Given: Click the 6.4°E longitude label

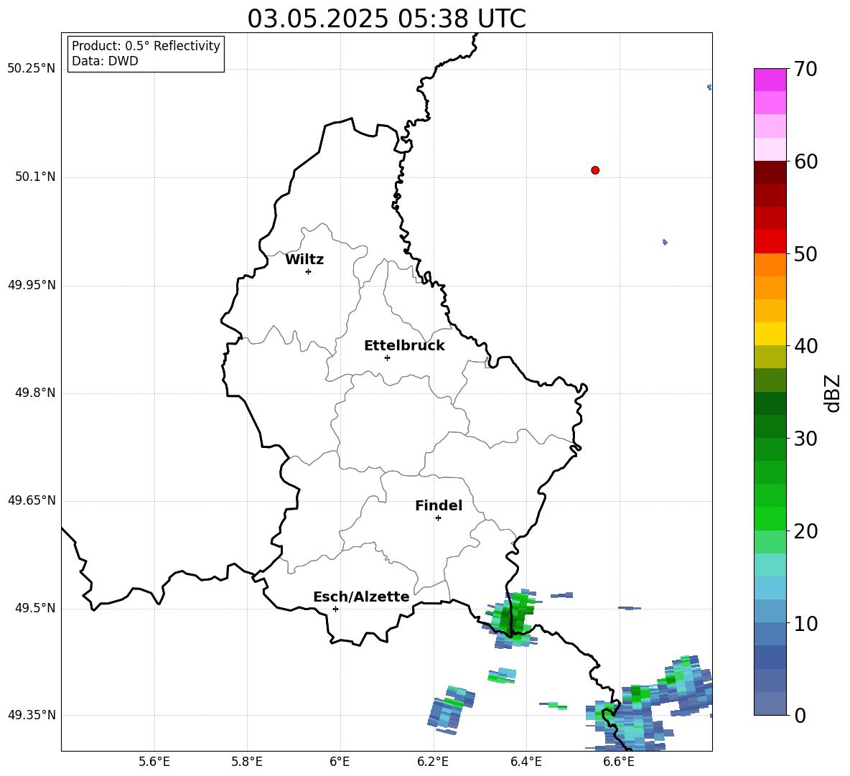Looking at the screenshot, I should click(x=526, y=762).
